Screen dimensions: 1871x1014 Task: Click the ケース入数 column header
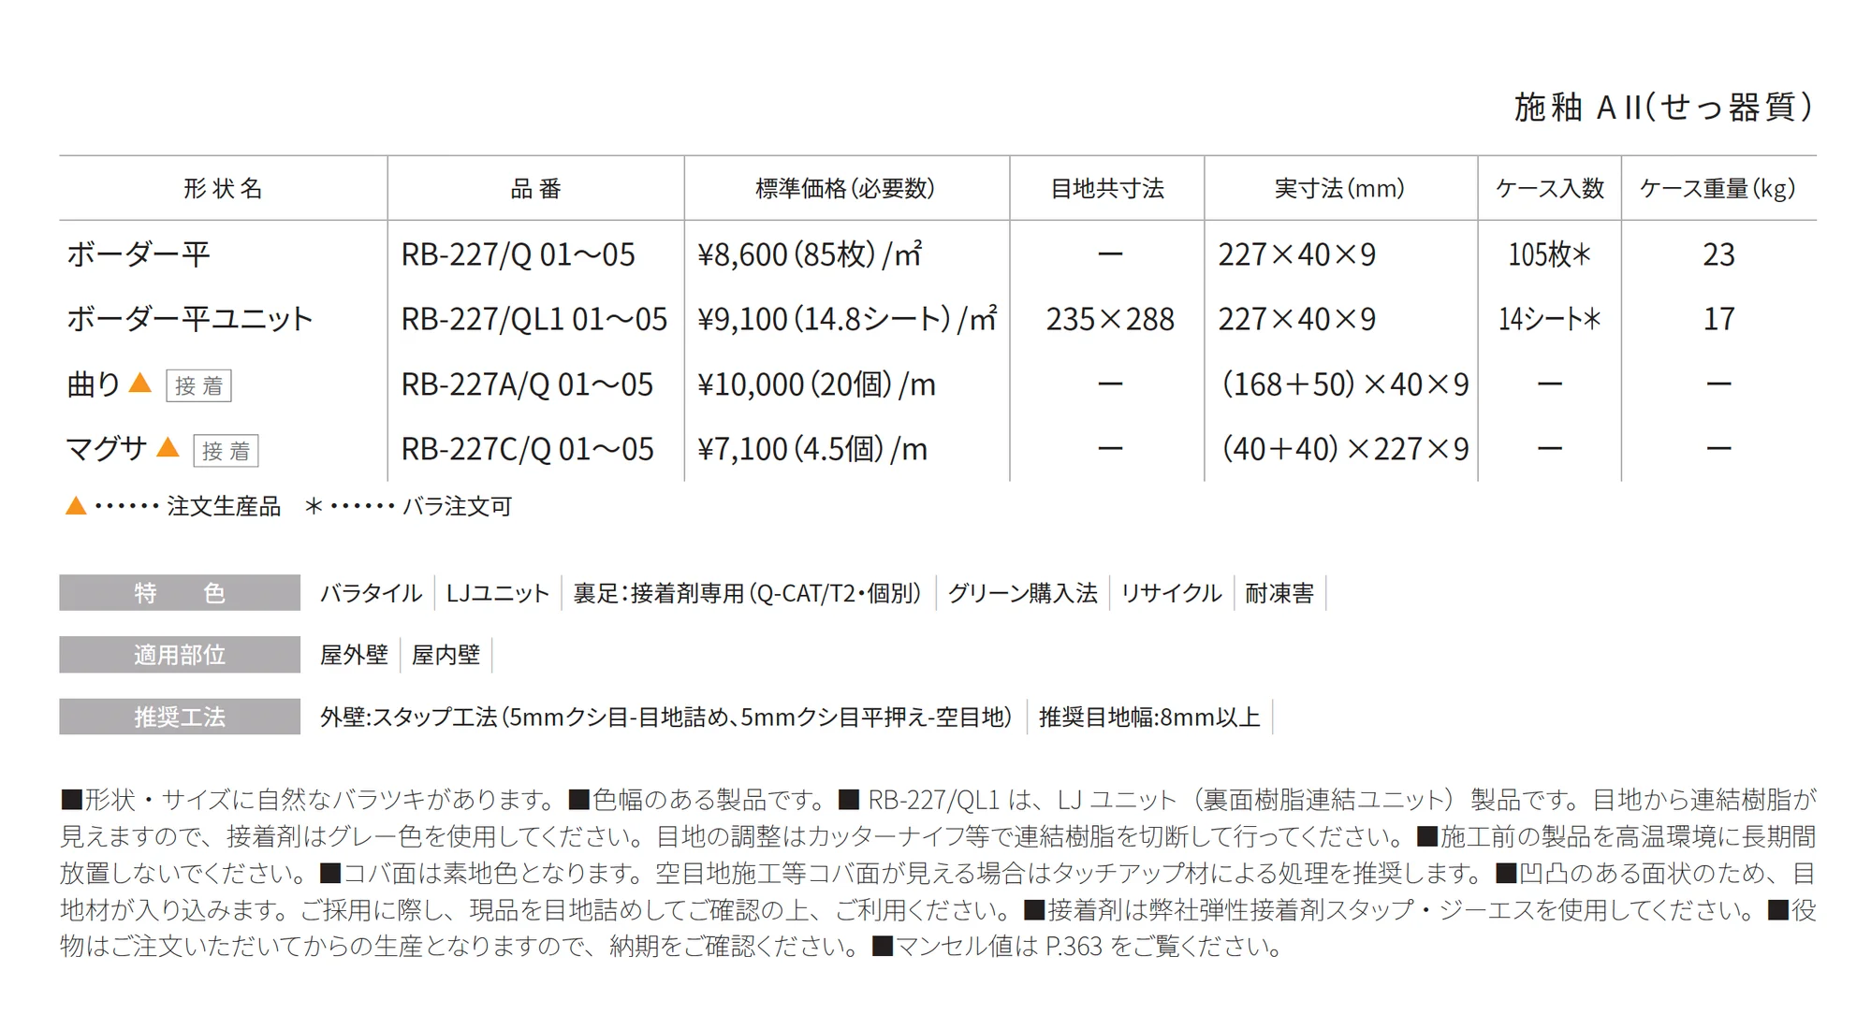click(1550, 188)
